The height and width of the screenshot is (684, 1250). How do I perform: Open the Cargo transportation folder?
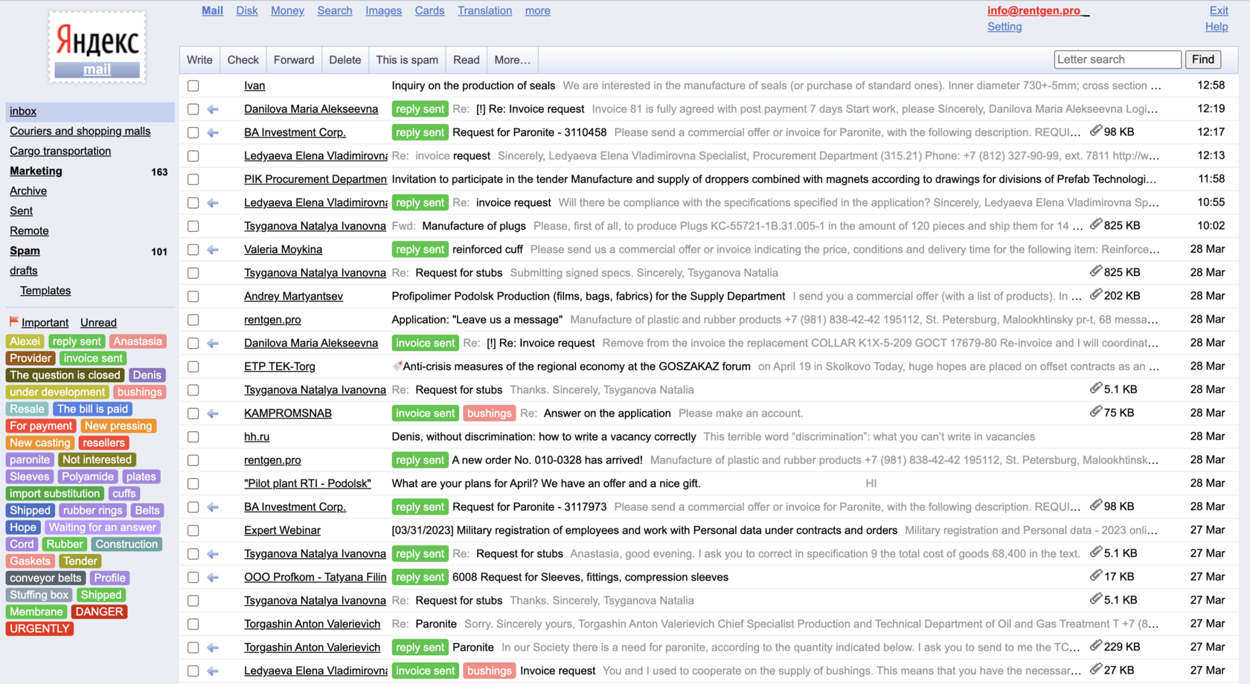pyautogui.click(x=60, y=151)
